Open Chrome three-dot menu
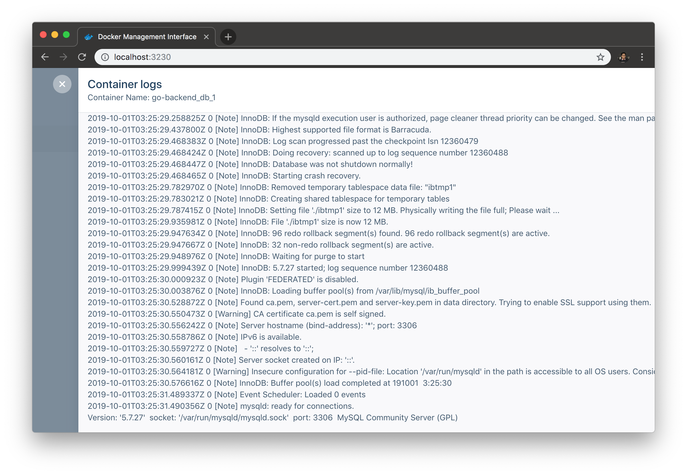Screen dimensions: 687x475 coord(642,57)
